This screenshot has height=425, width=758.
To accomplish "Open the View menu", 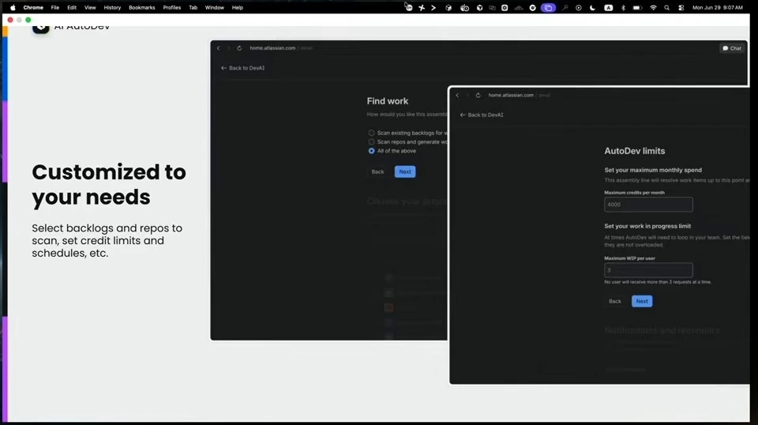I will point(90,8).
